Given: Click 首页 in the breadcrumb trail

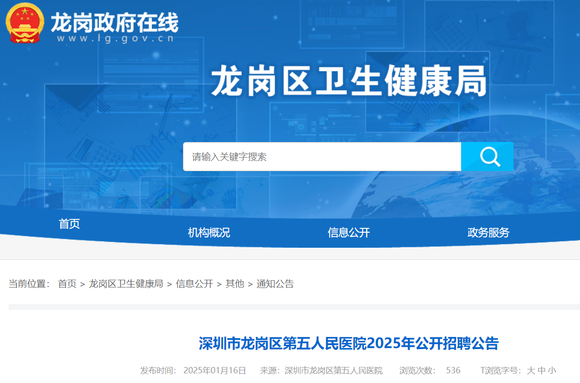Looking at the screenshot, I should tap(67, 284).
